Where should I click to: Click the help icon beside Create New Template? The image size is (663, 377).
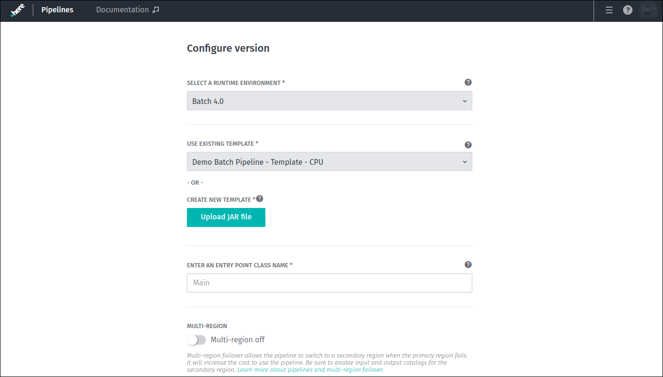pos(260,198)
